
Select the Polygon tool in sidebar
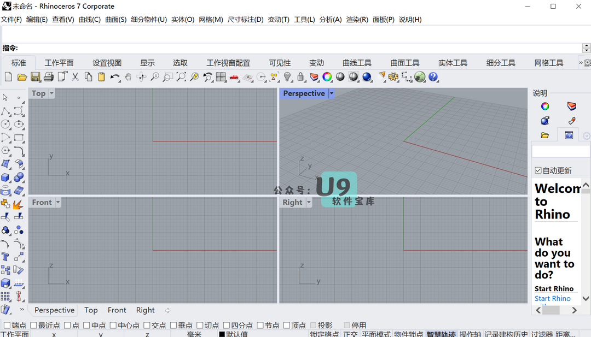point(5,151)
